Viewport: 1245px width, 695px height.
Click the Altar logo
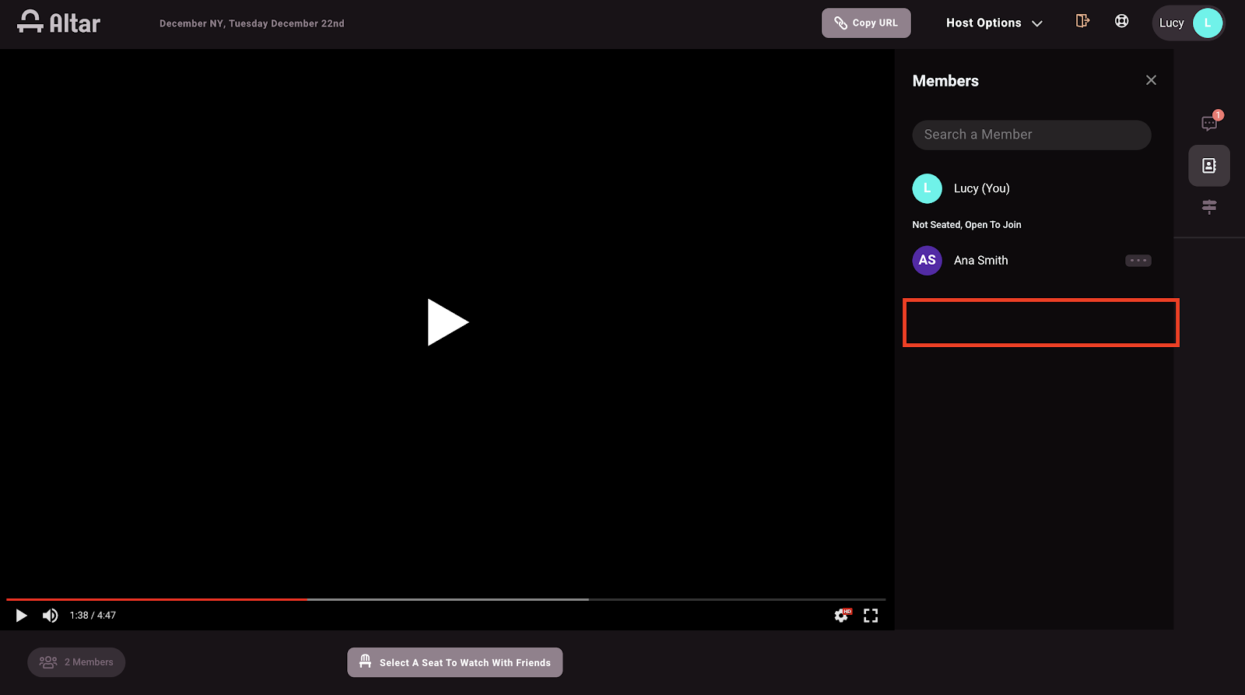[x=59, y=23]
